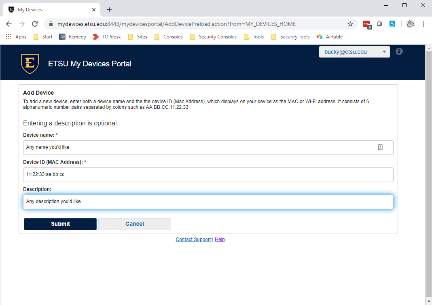Submit the Add Device form
The width and height of the screenshot is (432, 305).
point(60,224)
